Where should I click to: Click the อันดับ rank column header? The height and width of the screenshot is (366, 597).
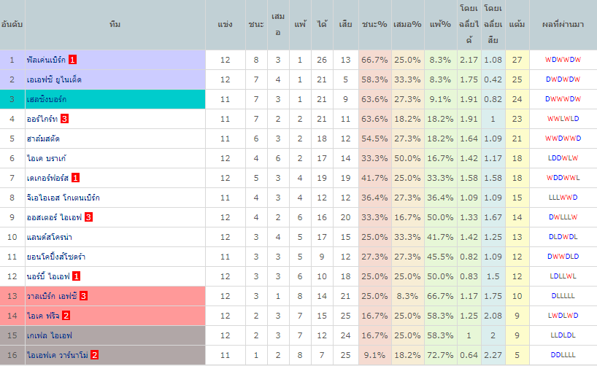(x=12, y=25)
